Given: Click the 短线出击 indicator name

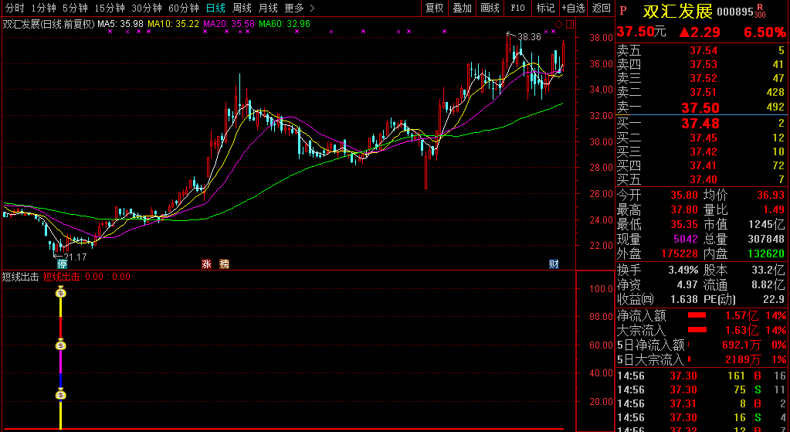Looking at the screenshot, I should (21, 277).
